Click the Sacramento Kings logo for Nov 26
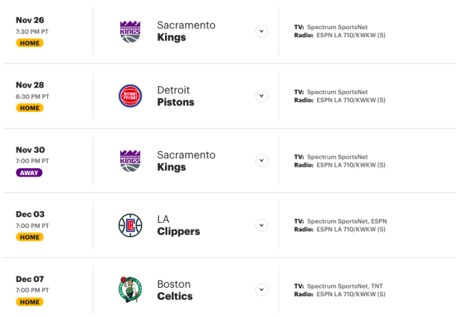Viewport: 456px width, 317px height. click(130, 31)
